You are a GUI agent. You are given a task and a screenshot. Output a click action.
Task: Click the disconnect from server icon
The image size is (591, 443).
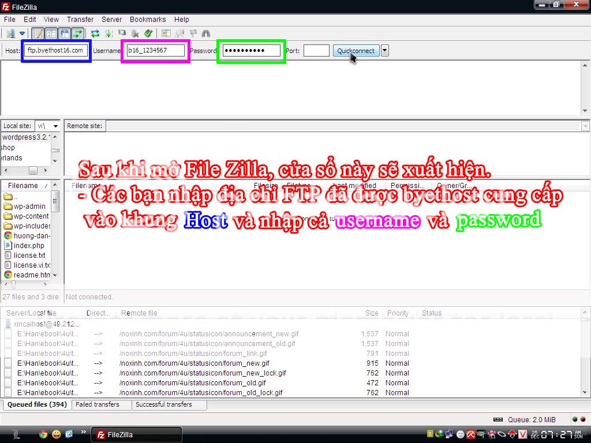[x=135, y=33]
